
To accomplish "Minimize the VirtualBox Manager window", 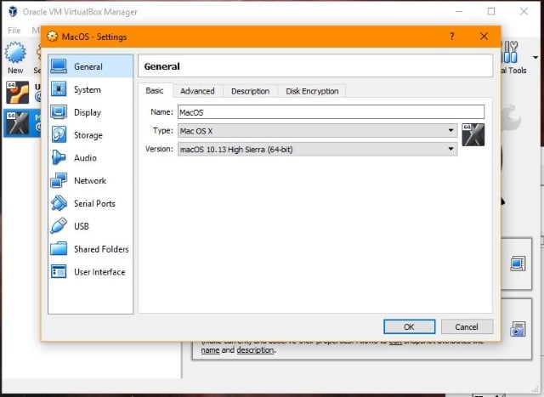I will [459, 11].
